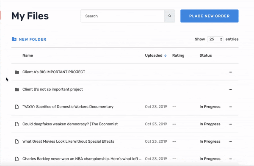
Task: Open What Great Movies Look Like Without Special Effects
Action: 68,141
